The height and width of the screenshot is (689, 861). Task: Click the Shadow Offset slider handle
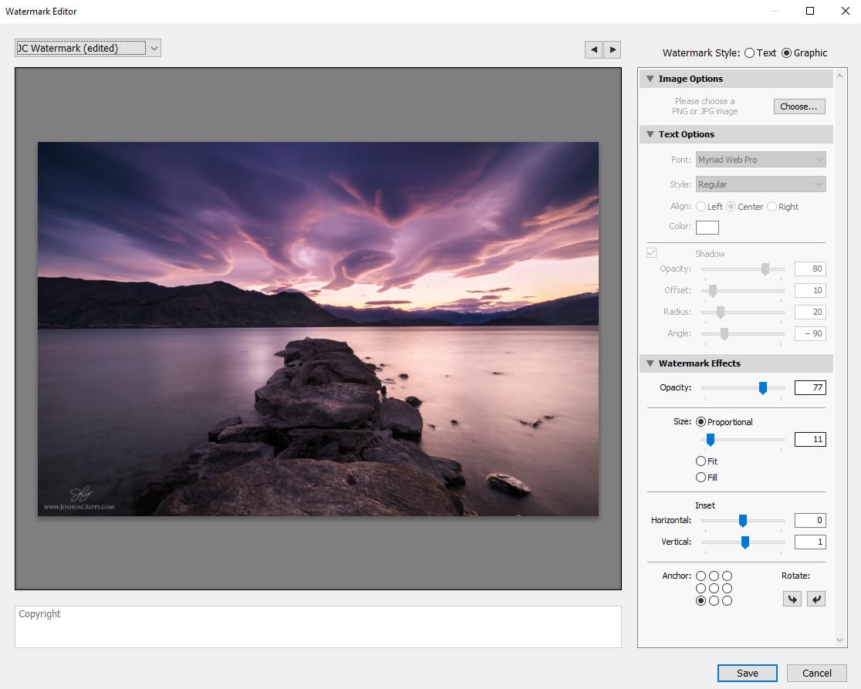(713, 290)
